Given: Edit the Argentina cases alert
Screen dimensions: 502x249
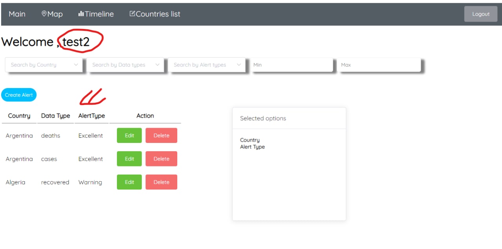Looking at the screenshot, I should [129, 159].
